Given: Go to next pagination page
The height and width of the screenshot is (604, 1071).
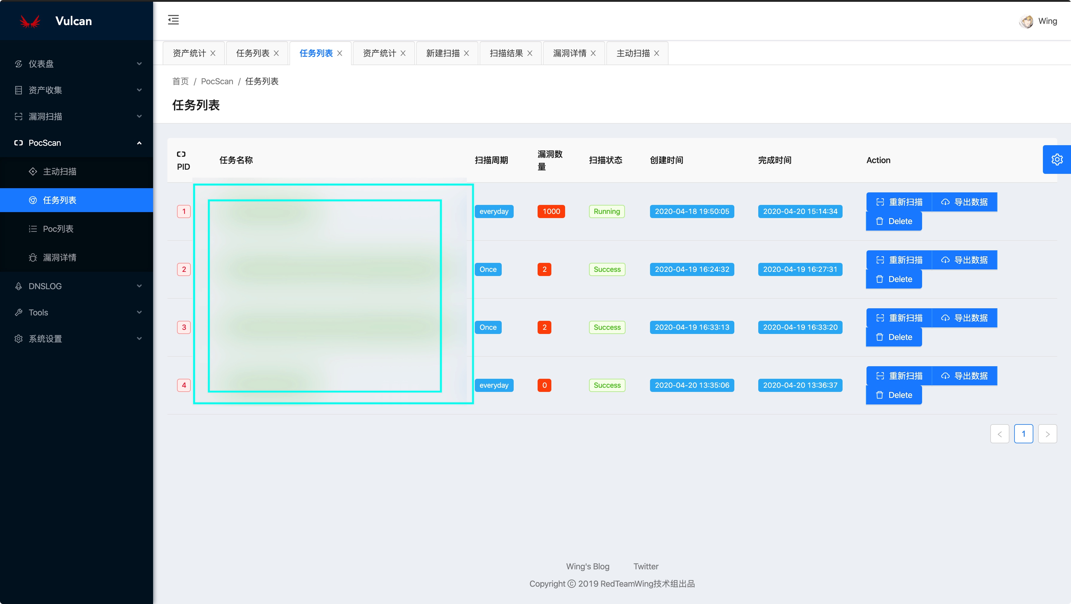Looking at the screenshot, I should (x=1047, y=434).
